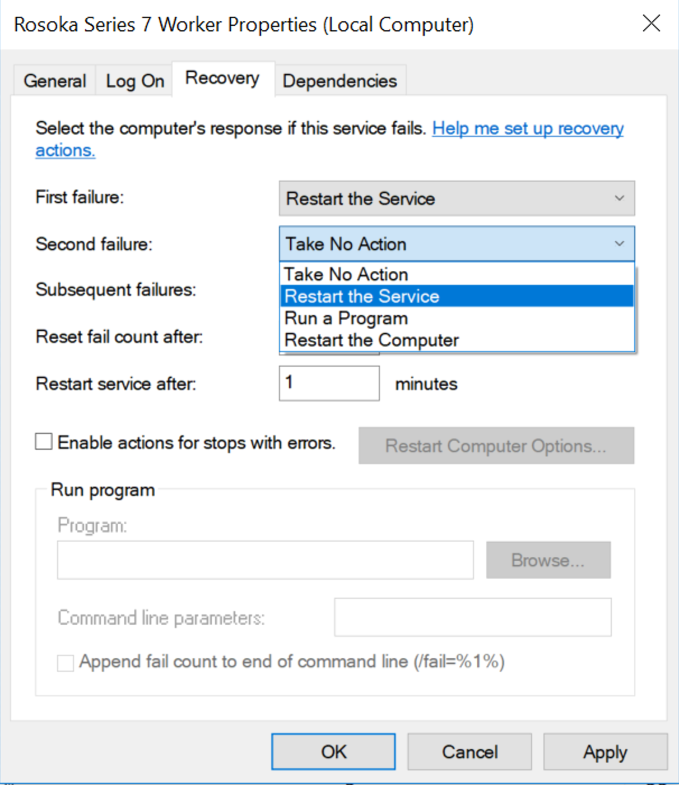This screenshot has height=785, width=679.
Task: Choose Restart the Computer option
Action: pos(371,340)
